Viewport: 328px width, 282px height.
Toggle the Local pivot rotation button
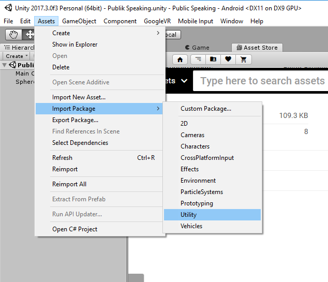[173, 35]
